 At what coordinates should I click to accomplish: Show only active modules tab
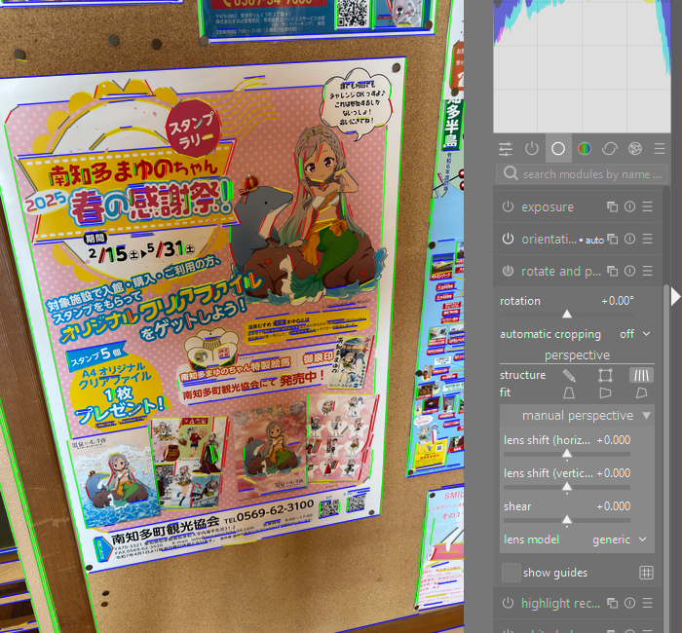[x=532, y=149]
